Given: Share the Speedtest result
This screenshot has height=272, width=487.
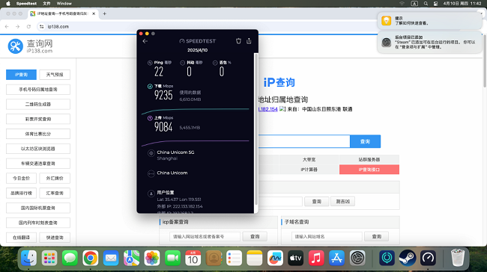Looking at the screenshot, I should point(249,41).
